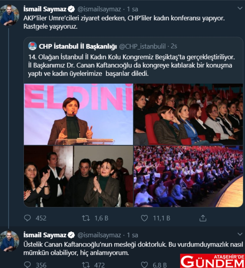Viewport: 245px width, 268px height.
Task: Open the share icon on the first tweet
Action: click(203, 218)
